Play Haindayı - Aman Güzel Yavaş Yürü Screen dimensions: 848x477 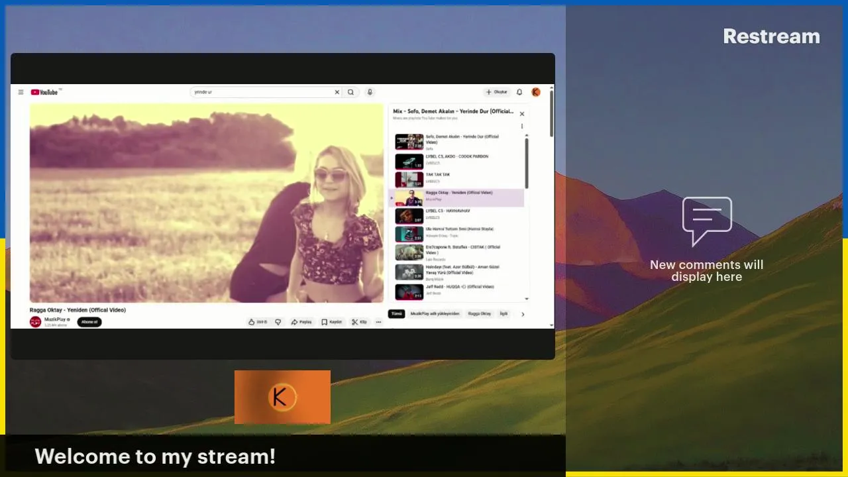click(x=457, y=272)
